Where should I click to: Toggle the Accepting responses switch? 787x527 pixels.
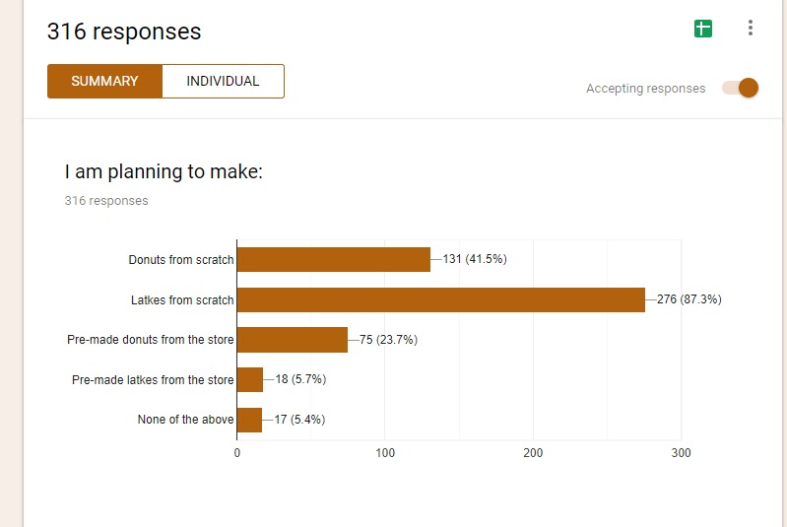tap(741, 88)
